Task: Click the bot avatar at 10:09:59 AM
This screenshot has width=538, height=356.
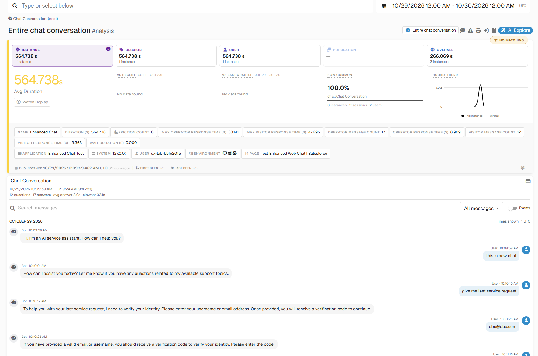Action: click(14, 232)
